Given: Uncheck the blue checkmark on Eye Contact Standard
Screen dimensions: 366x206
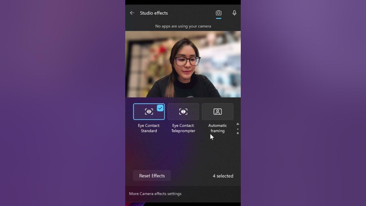Looking at the screenshot, I should pos(160,108).
